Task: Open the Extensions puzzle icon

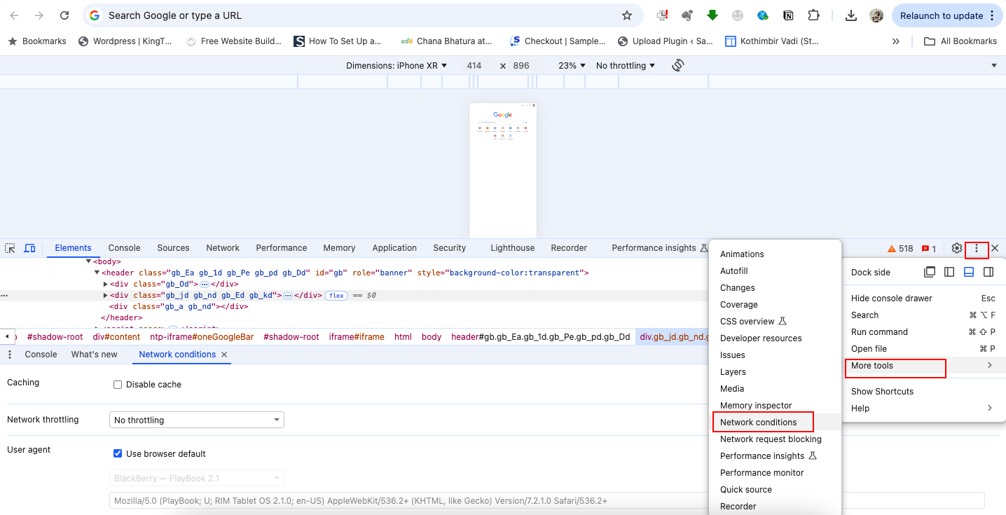Action: coord(813,15)
